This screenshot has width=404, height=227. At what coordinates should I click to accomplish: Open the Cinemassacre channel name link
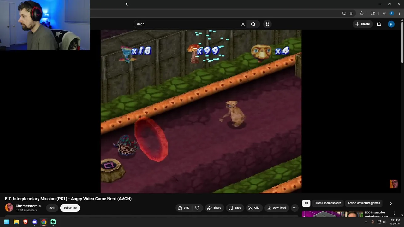coord(27,206)
